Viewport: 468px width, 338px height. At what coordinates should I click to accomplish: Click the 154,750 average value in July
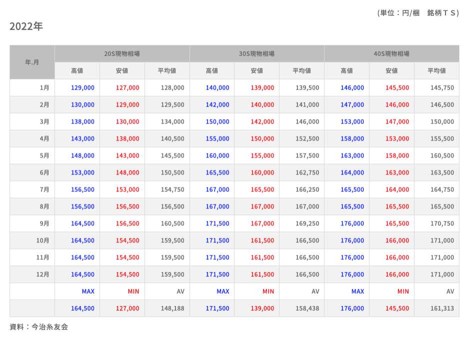coord(172,190)
